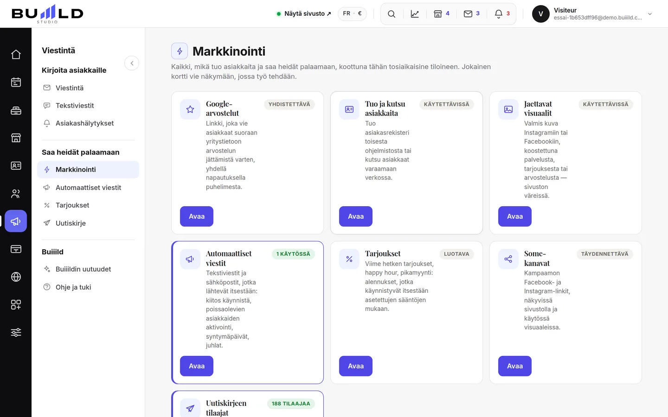Viewport: 668px width, 417px height.
Task: Click the star icon on the Google-arvostelut card
Action: [x=190, y=109]
